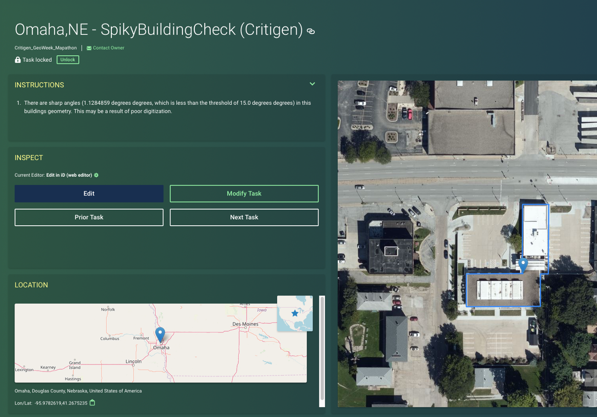Open Contact Owner link
This screenshot has width=597, height=417.
coord(109,48)
